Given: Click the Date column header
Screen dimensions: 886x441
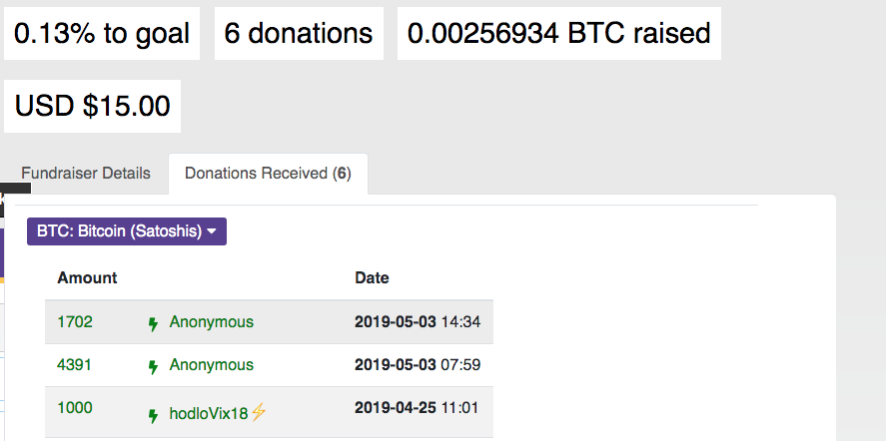Looking at the screenshot, I should (x=372, y=278).
